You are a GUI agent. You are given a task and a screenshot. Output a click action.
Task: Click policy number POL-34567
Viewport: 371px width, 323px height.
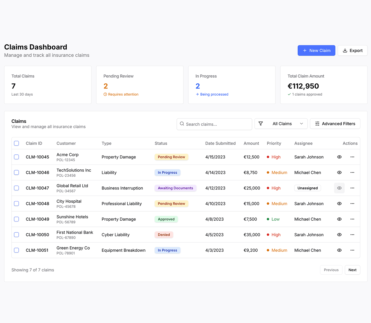pyautogui.click(x=66, y=191)
